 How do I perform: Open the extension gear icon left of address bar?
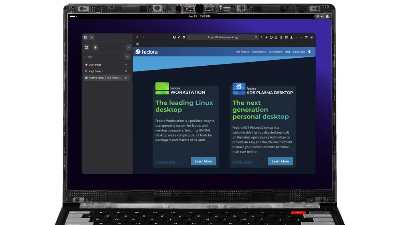coord(184,37)
